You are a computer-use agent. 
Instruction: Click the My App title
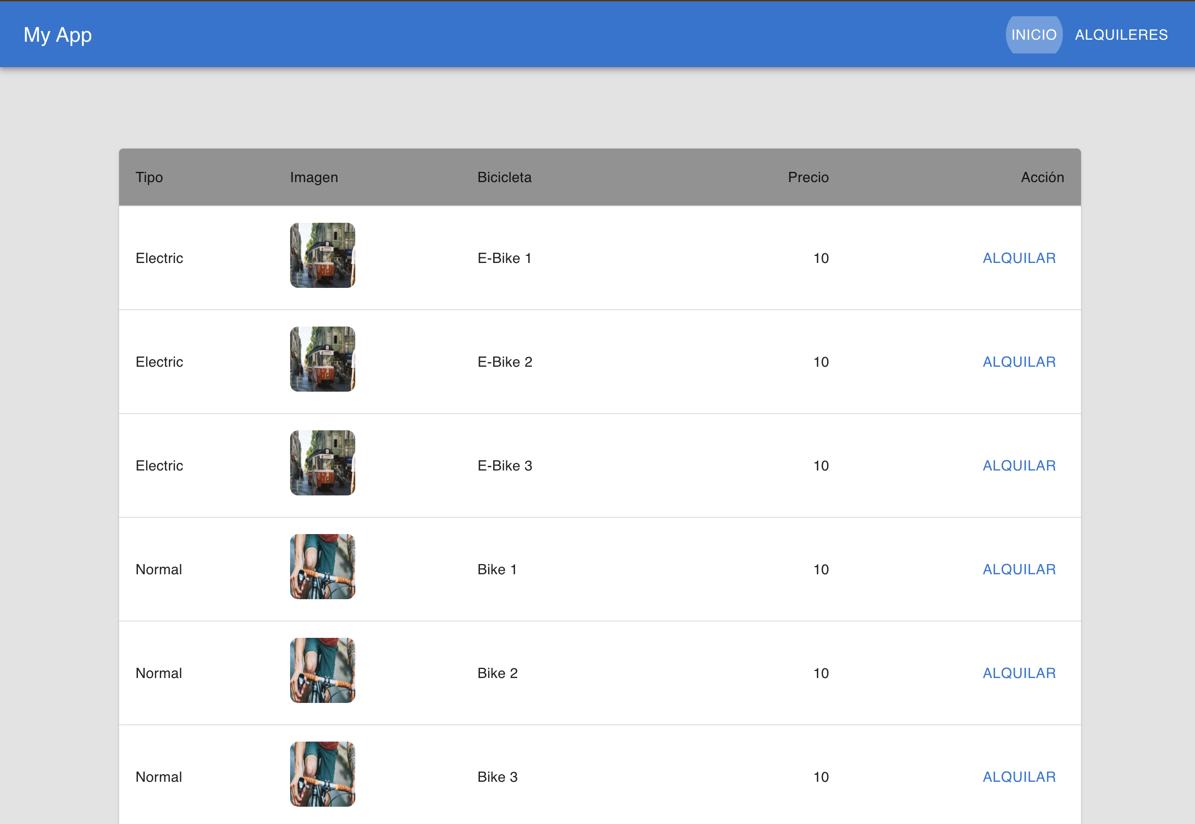tap(58, 35)
